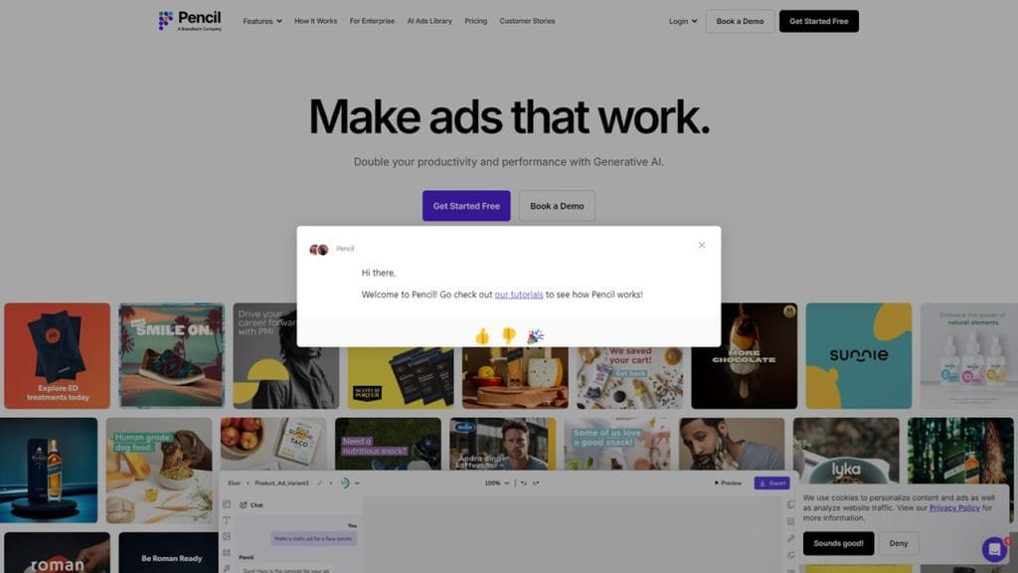Open the How It Works page

click(315, 21)
